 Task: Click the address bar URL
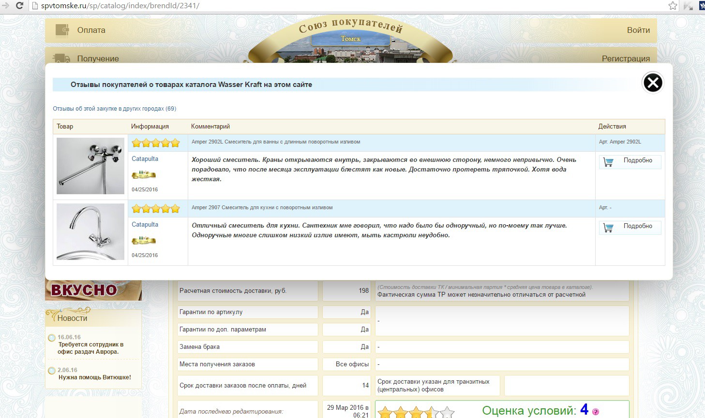120,6
